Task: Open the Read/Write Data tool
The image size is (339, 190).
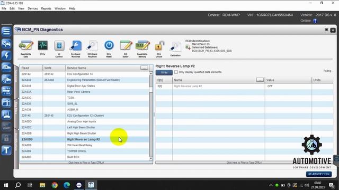Action: 26,49
